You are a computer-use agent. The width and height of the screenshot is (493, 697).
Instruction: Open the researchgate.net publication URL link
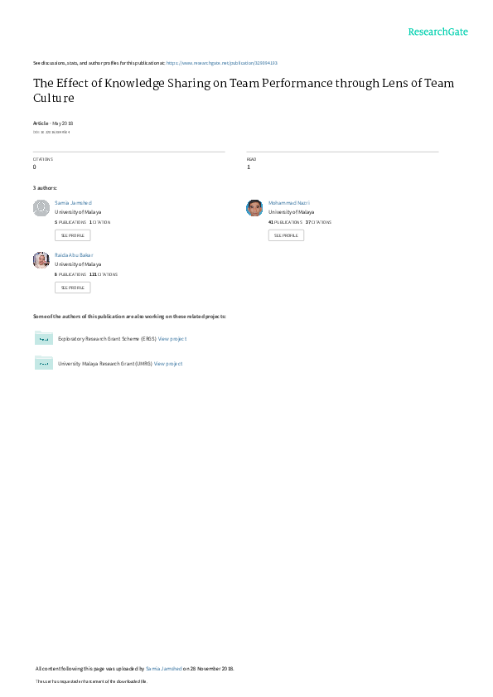222,63
